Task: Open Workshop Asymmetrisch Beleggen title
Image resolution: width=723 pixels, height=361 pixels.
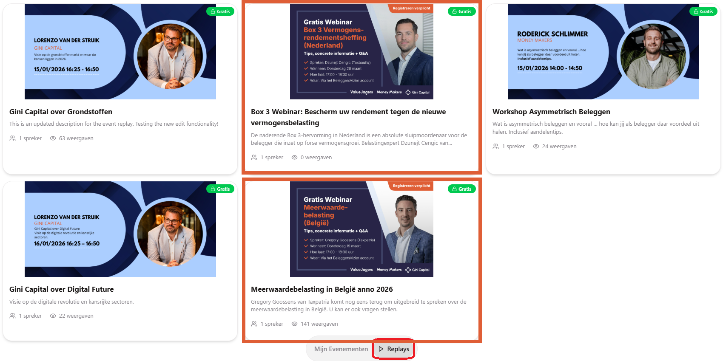Action: (551, 112)
